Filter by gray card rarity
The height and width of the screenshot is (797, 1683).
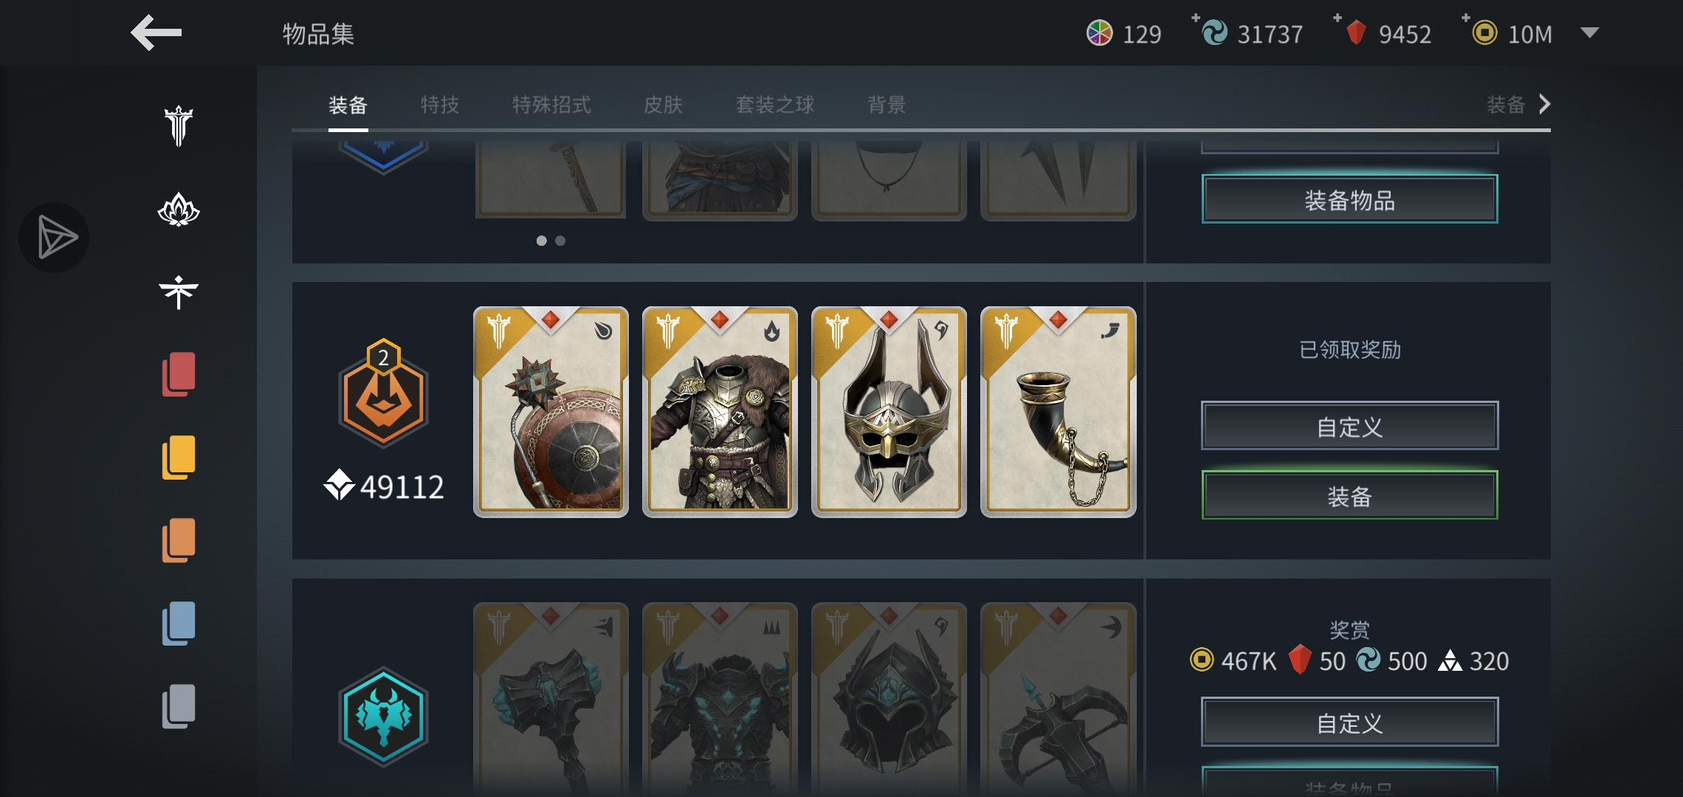point(178,706)
